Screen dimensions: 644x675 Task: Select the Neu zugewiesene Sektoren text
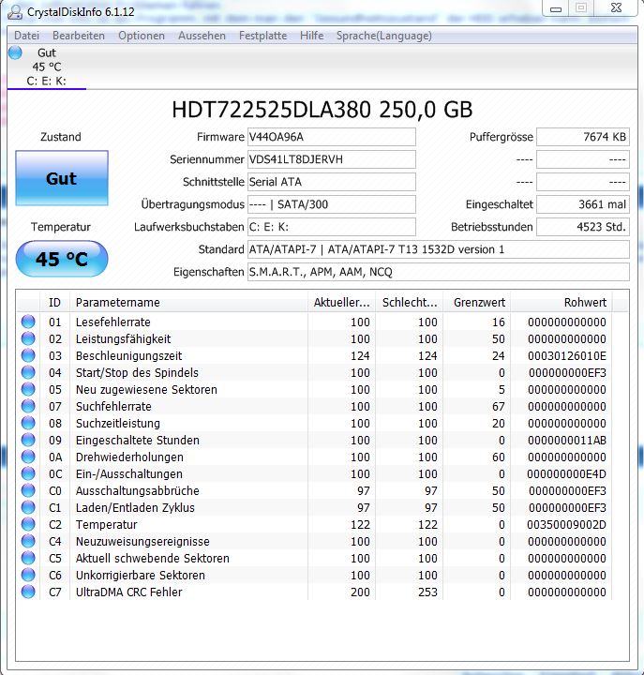(146, 390)
